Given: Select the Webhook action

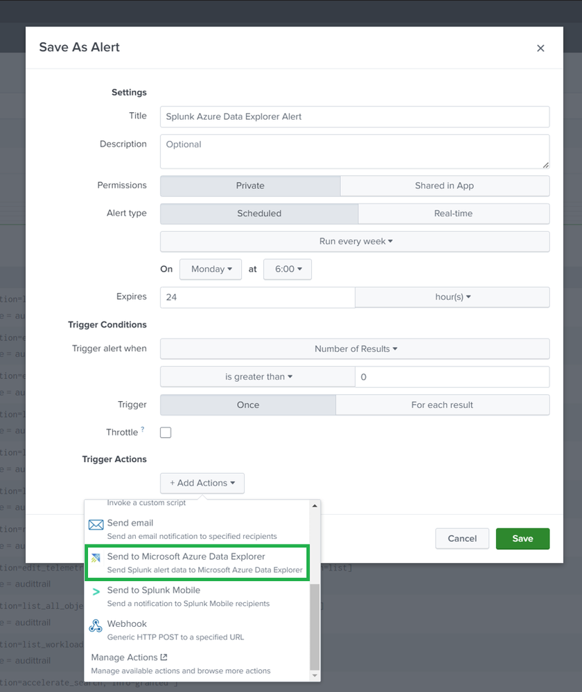Looking at the screenshot, I should [x=197, y=630].
